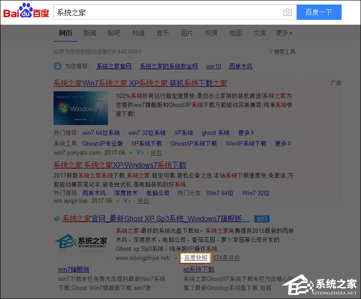This screenshot has height=299, width=361.
Task: Click the Windows 7 result thumbnail
Action: click(x=81, y=108)
